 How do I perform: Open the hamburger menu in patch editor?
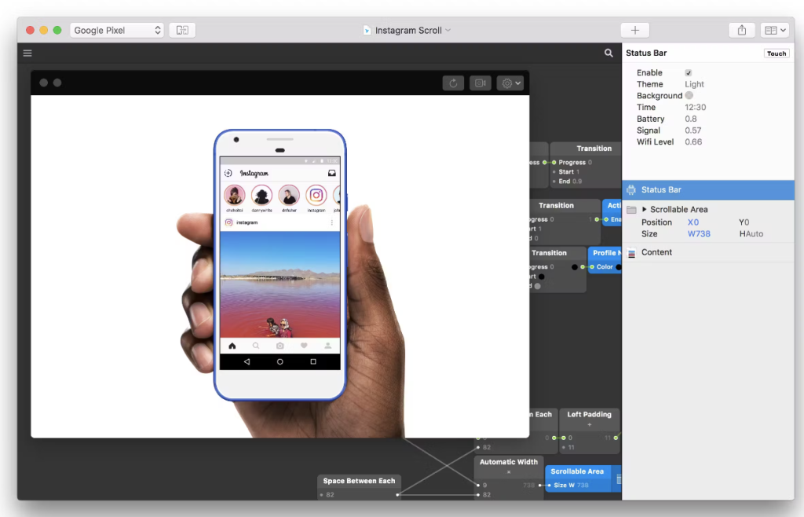point(27,53)
